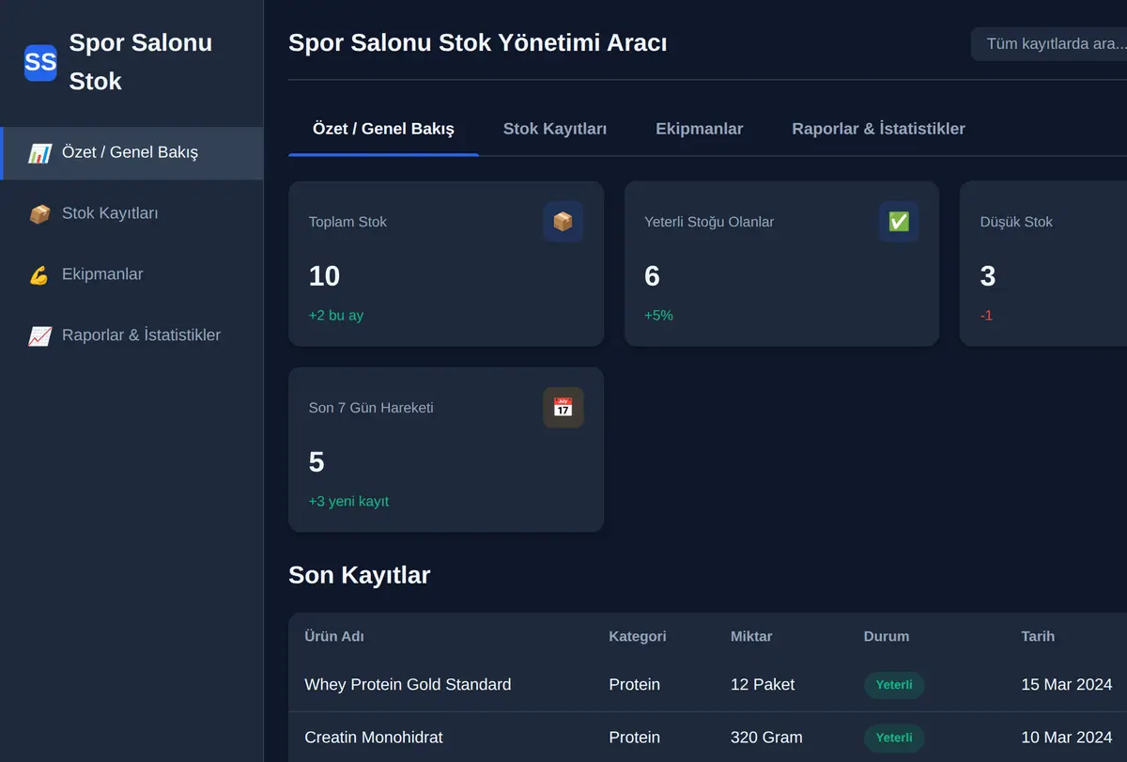This screenshot has height=762, width=1127.
Task: Click the Protein category in the Creatin Monohidrat row
Action: [634, 738]
